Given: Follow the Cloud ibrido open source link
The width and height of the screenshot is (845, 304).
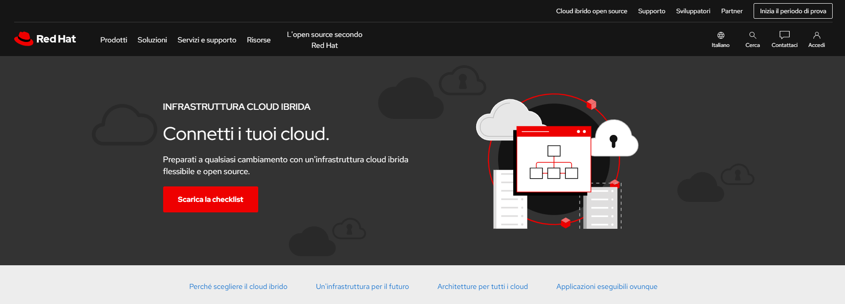Looking at the screenshot, I should click(591, 11).
